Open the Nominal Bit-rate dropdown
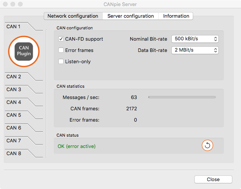 tap(195, 39)
